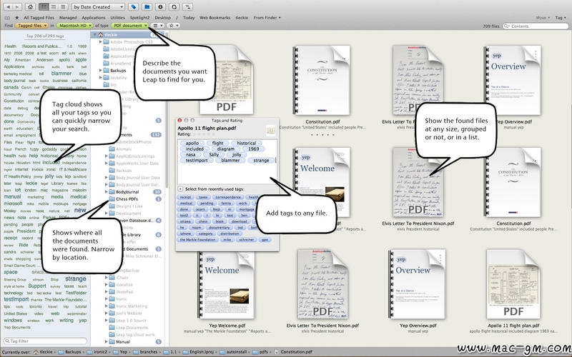Open the Tag dropdown at top right
Screen dimensions: 572x357
[x=560, y=17]
